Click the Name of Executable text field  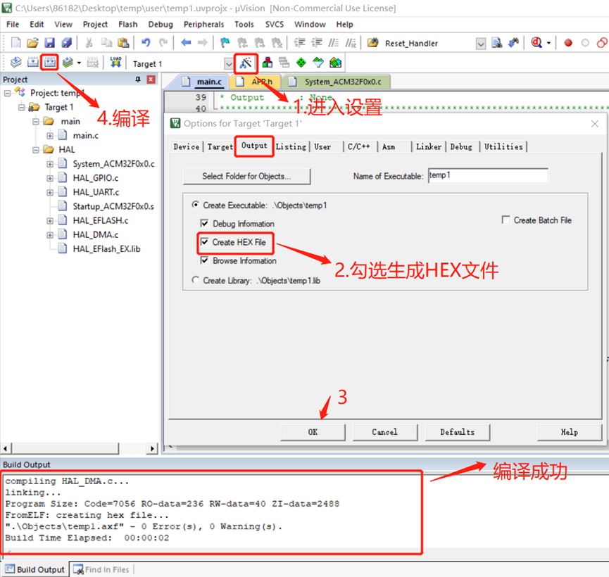487,175
